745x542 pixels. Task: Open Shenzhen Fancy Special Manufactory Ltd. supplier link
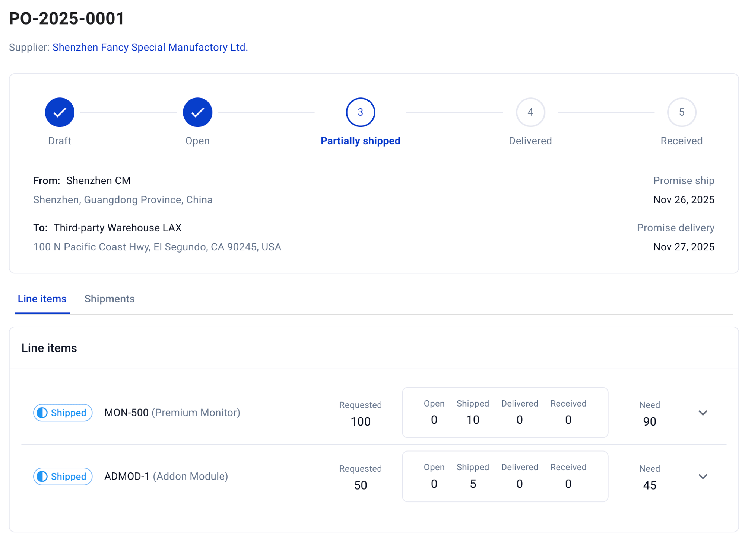(150, 47)
